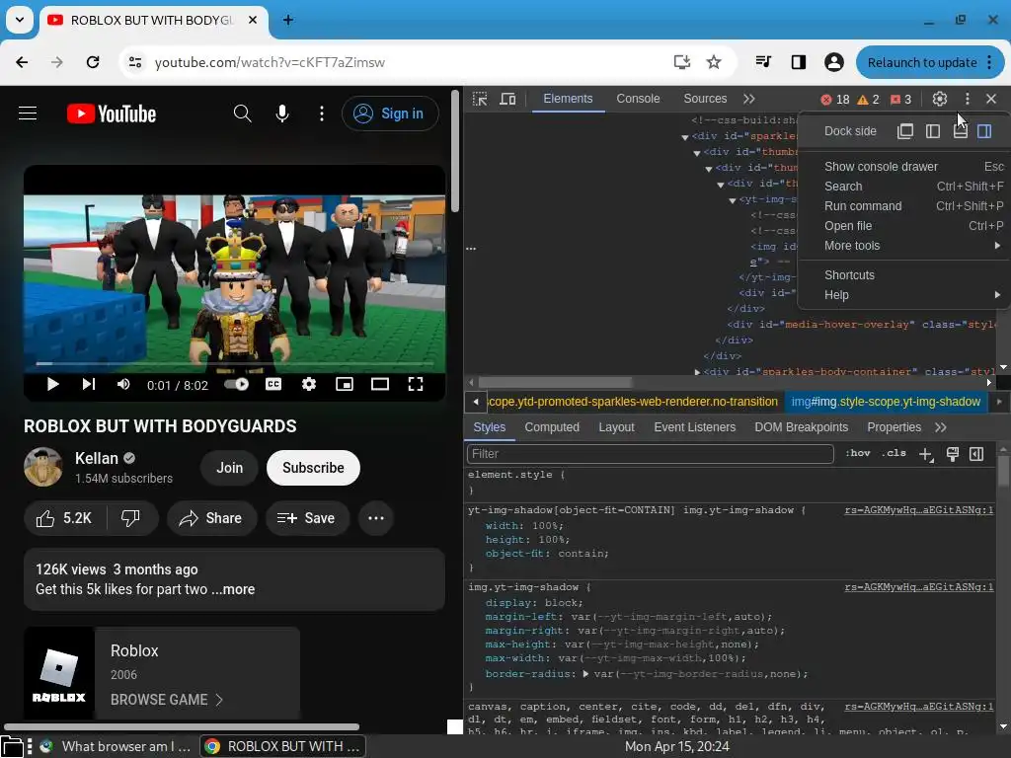This screenshot has width=1011, height=758.
Task: Open more actions ellipsis under video
Action: point(376,518)
